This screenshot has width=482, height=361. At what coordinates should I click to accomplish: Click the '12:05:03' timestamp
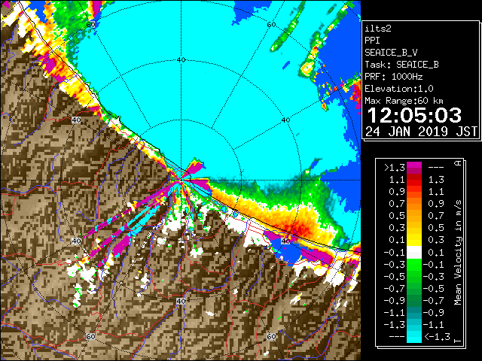coord(414,115)
